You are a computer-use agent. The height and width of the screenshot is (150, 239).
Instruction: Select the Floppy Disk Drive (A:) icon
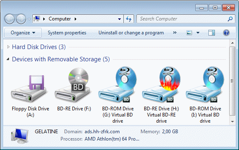(x=29, y=89)
